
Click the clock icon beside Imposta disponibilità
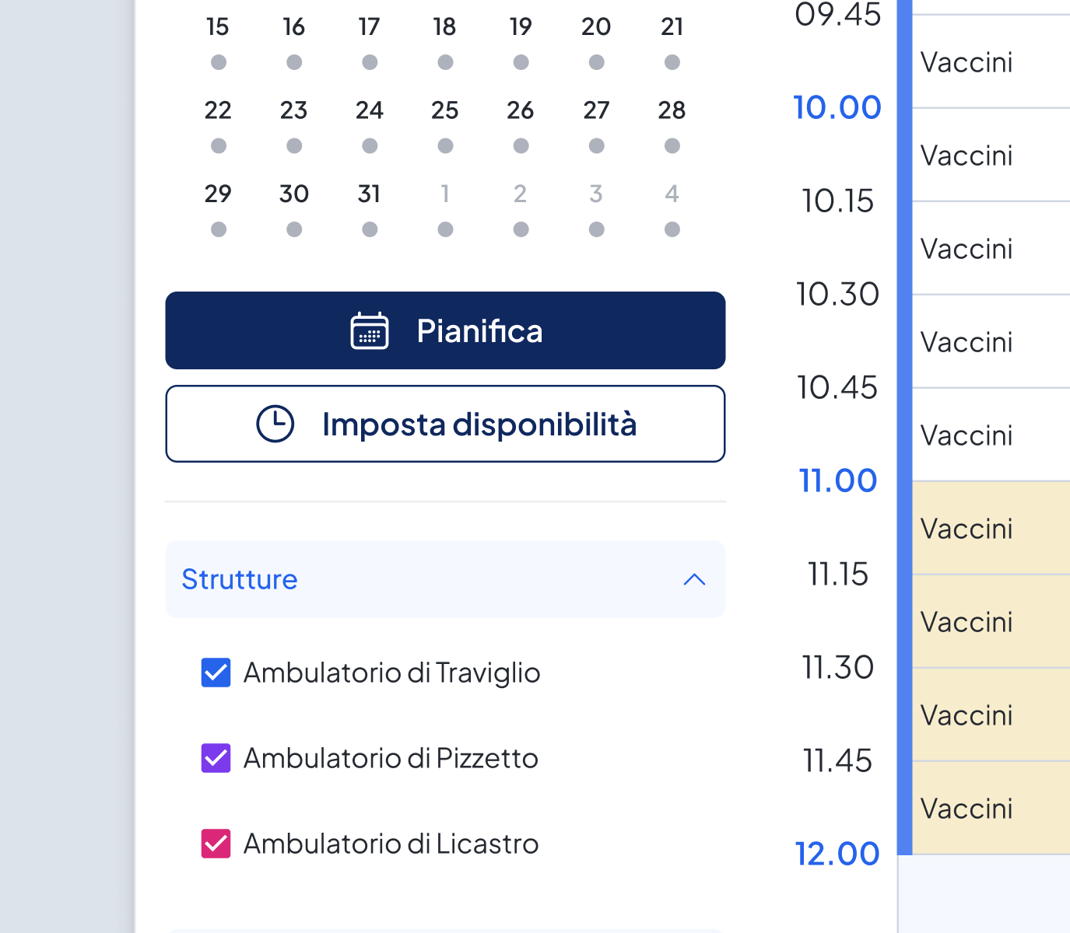[x=275, y=425]
